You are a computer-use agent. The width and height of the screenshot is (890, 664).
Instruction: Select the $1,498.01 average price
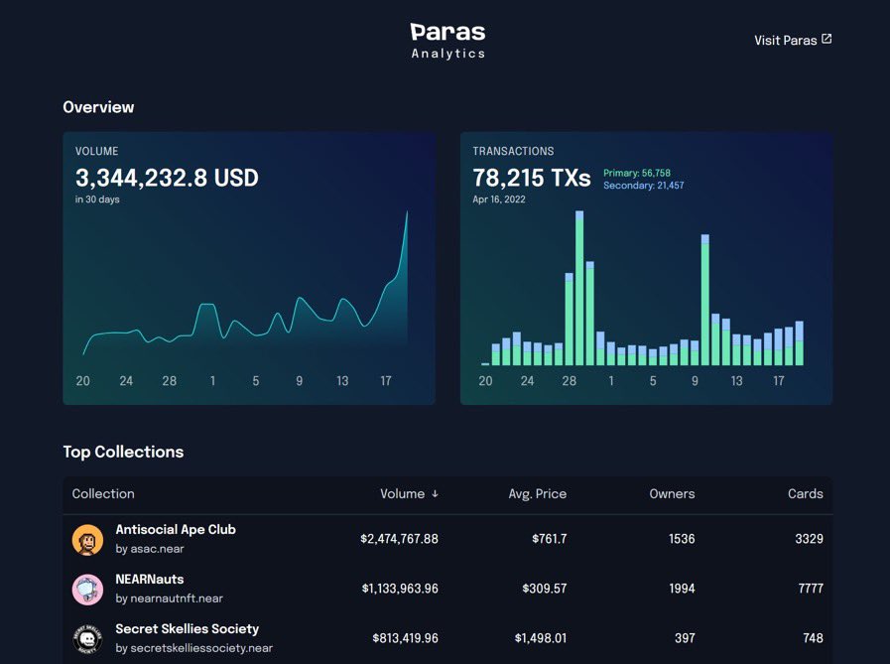[x=541, y=638]
